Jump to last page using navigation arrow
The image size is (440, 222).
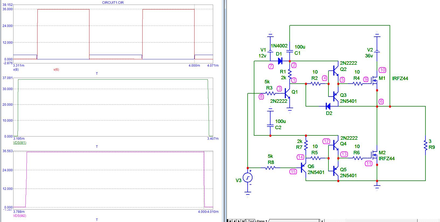pos(244,221)
